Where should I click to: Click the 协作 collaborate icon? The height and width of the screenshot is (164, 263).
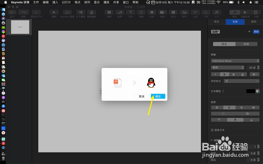pos(184,12)
